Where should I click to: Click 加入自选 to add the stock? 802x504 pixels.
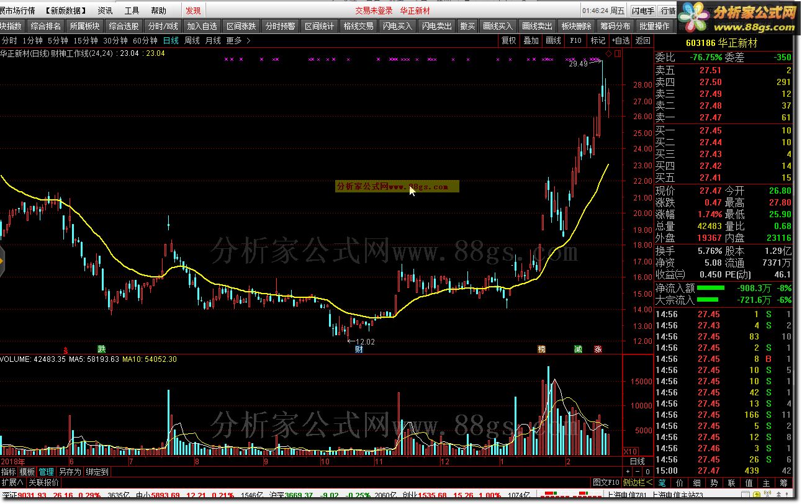coord(202,26)
